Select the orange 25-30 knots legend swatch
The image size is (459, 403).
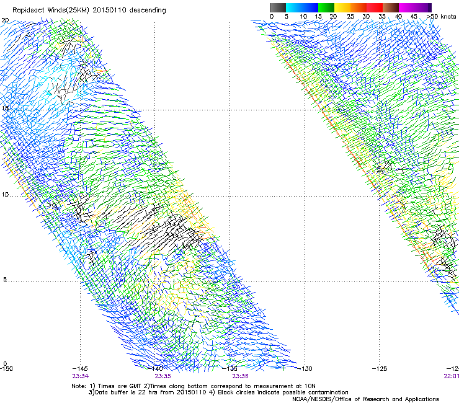click(x=359, y=7)
